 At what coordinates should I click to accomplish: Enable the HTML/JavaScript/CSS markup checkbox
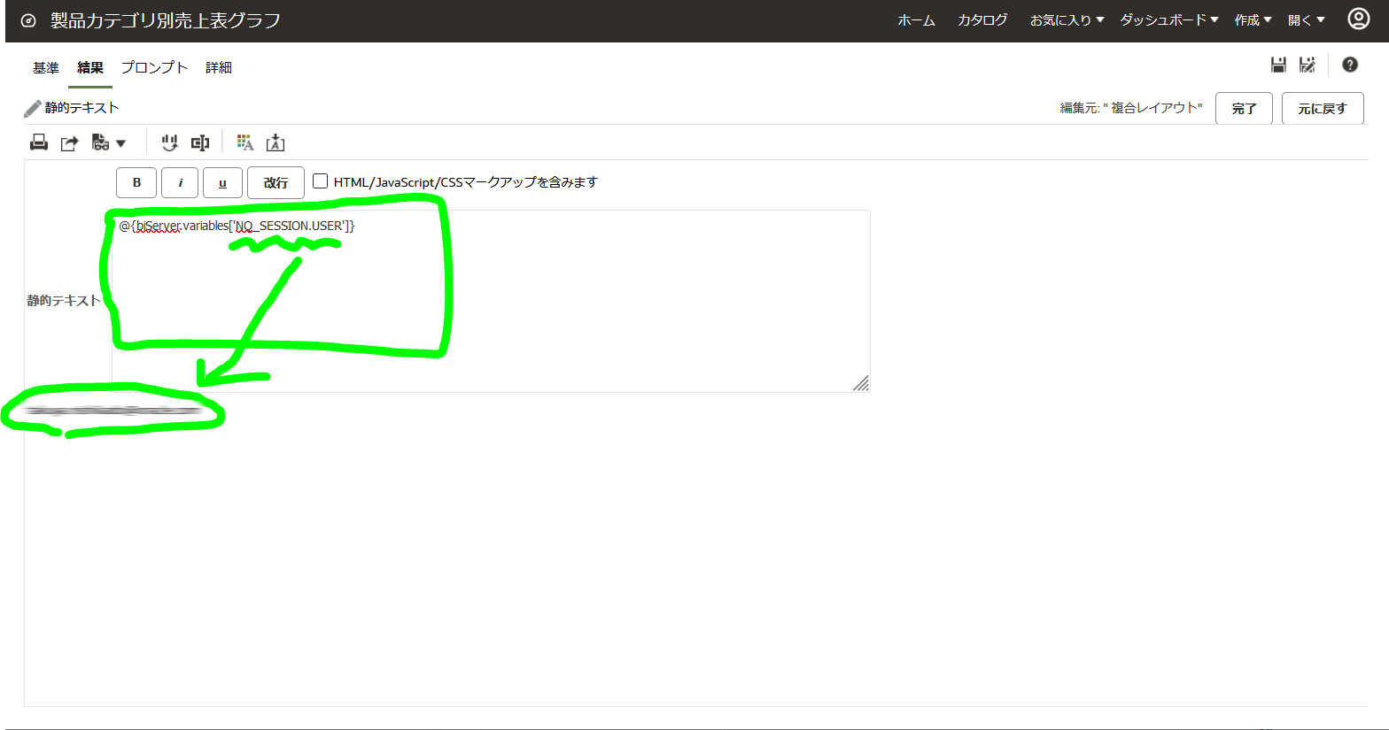pyautogui.click(x=321, y=181)
